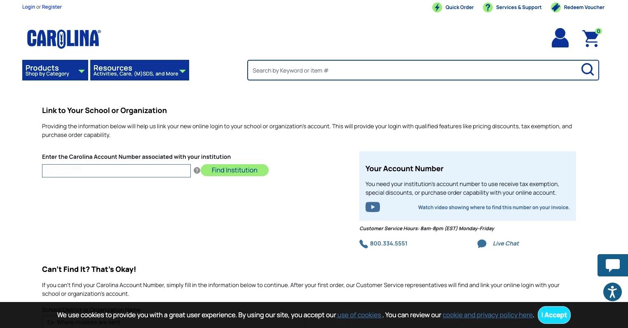The height and width of the screenshot is (328, 628).
Task: Click the Live Chat speech bubble icon
Action: coord(482,244)
